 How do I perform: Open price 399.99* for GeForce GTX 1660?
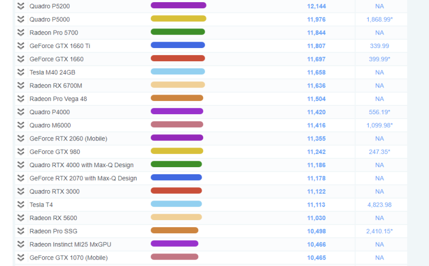click(379, 59)
